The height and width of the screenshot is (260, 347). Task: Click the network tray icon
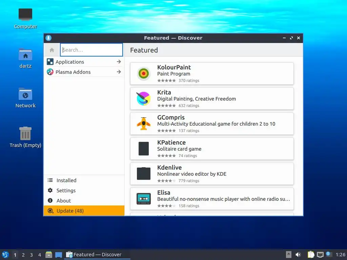(x=320, y=255)
